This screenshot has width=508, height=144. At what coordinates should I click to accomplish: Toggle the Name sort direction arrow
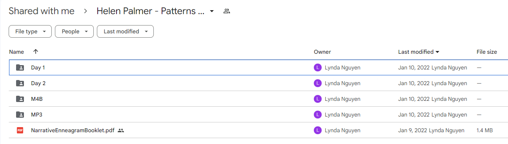click(x=36, y=52)
